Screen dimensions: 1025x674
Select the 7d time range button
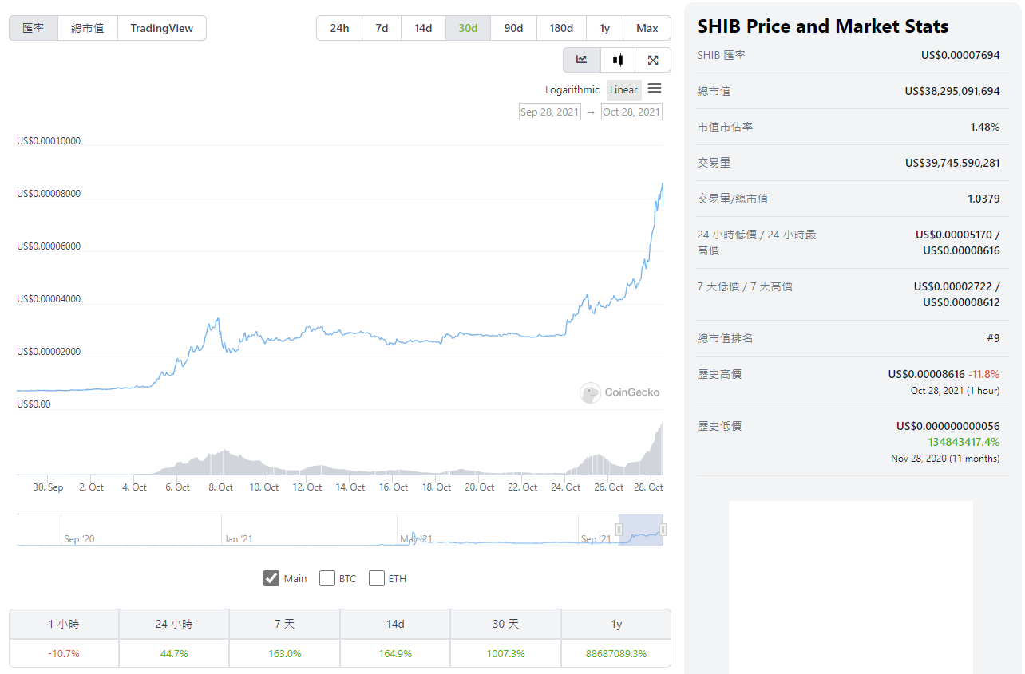coord(382,28)
